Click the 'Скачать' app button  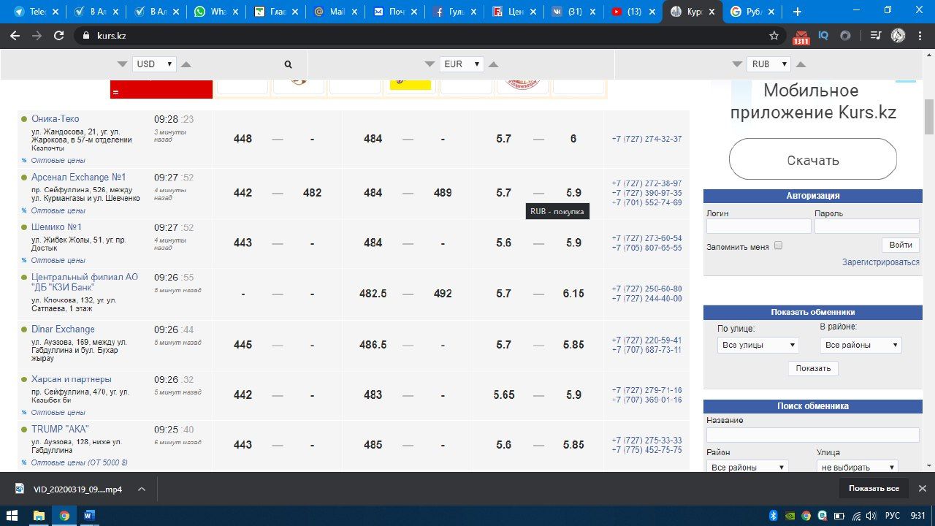813,159
